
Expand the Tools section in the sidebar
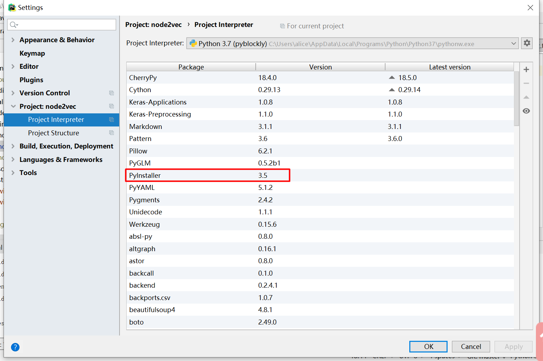click(x=13, y=173)
